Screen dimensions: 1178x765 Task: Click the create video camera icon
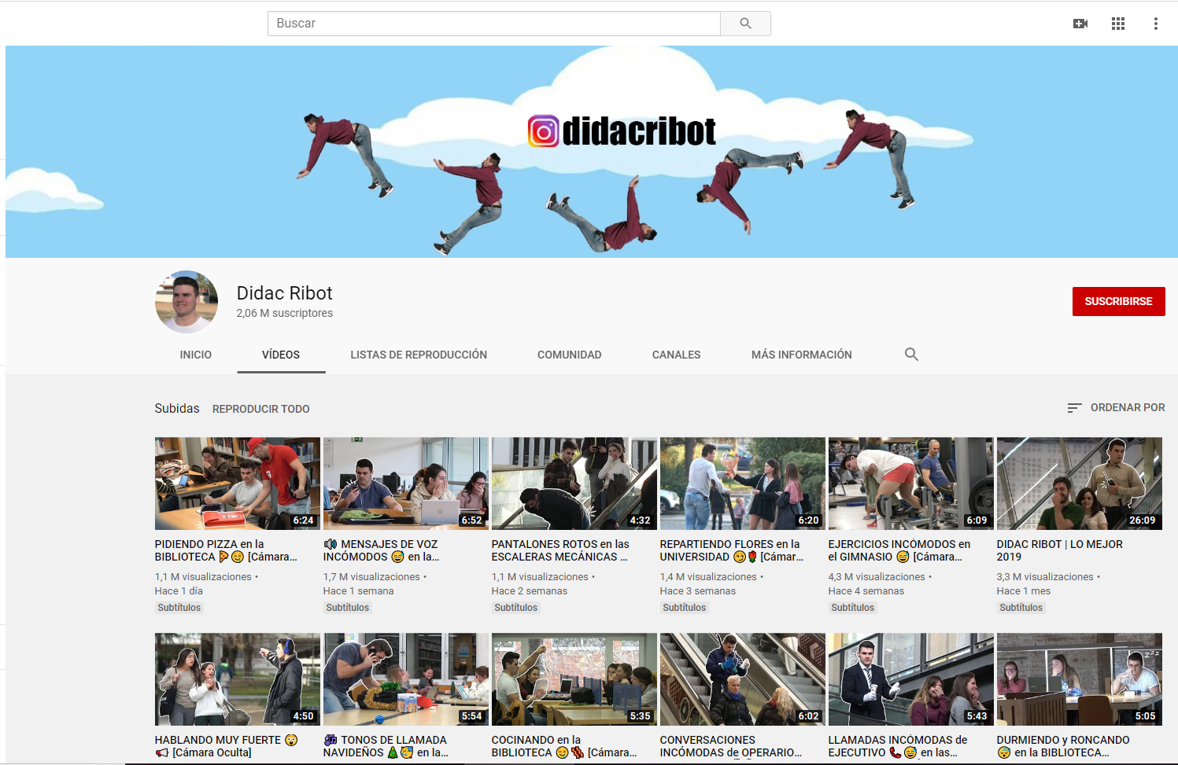(x=1080, y=23)
